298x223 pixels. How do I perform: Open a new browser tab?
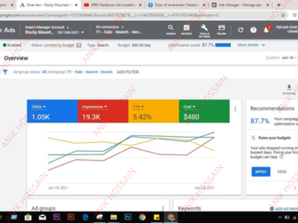279,5
